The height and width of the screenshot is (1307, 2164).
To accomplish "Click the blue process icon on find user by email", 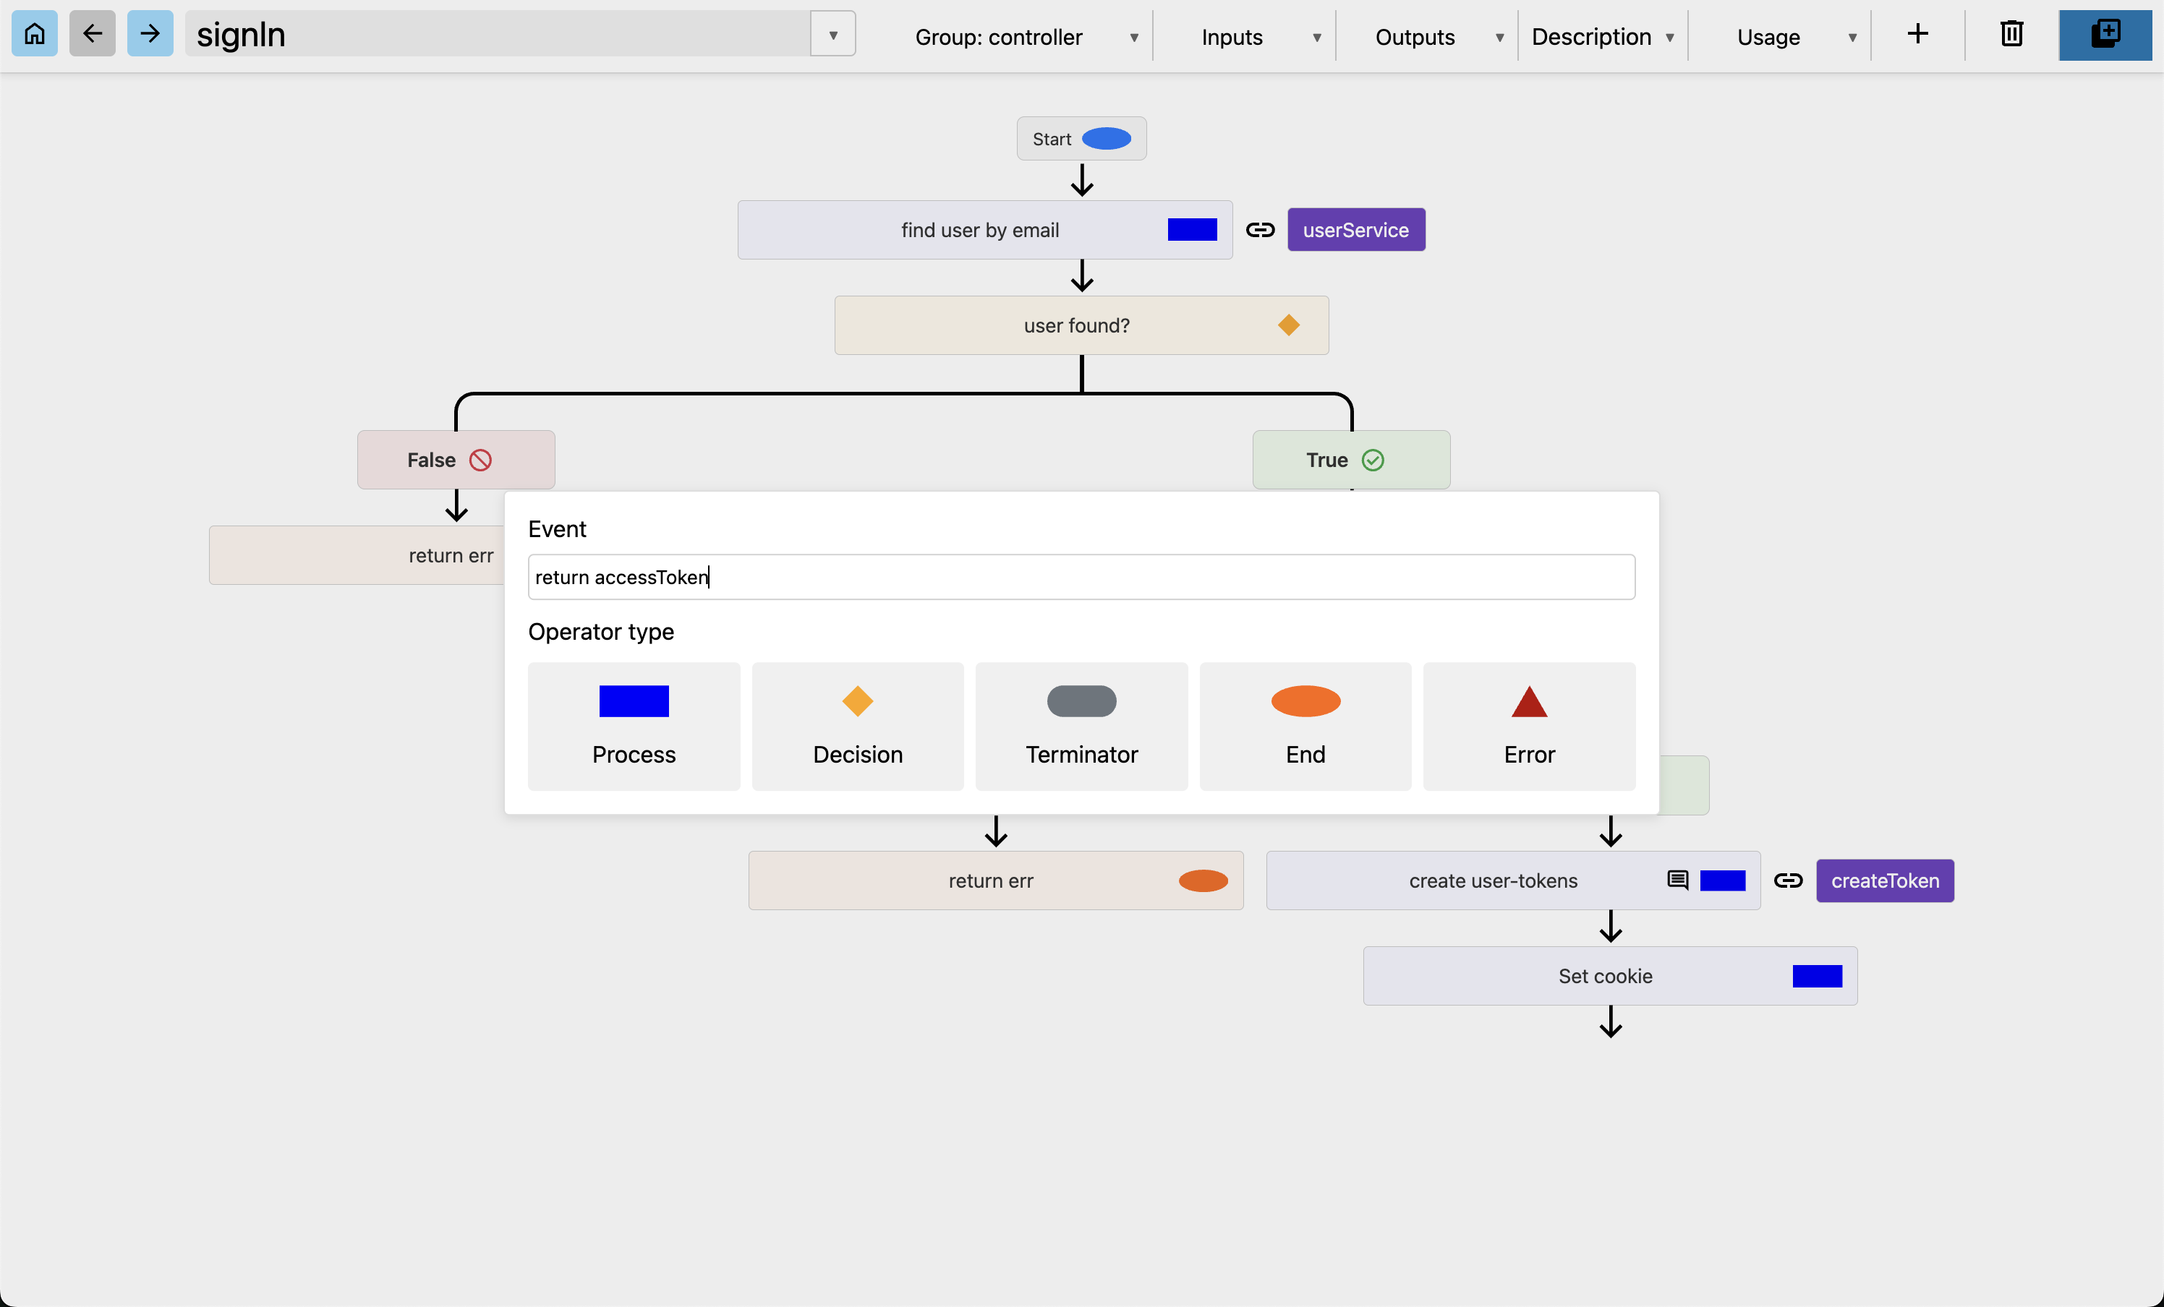I will pos(1192,230).
